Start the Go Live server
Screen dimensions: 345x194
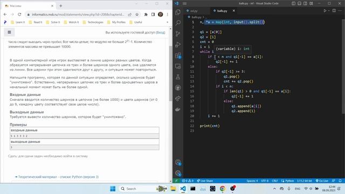(x=322, y=181)
